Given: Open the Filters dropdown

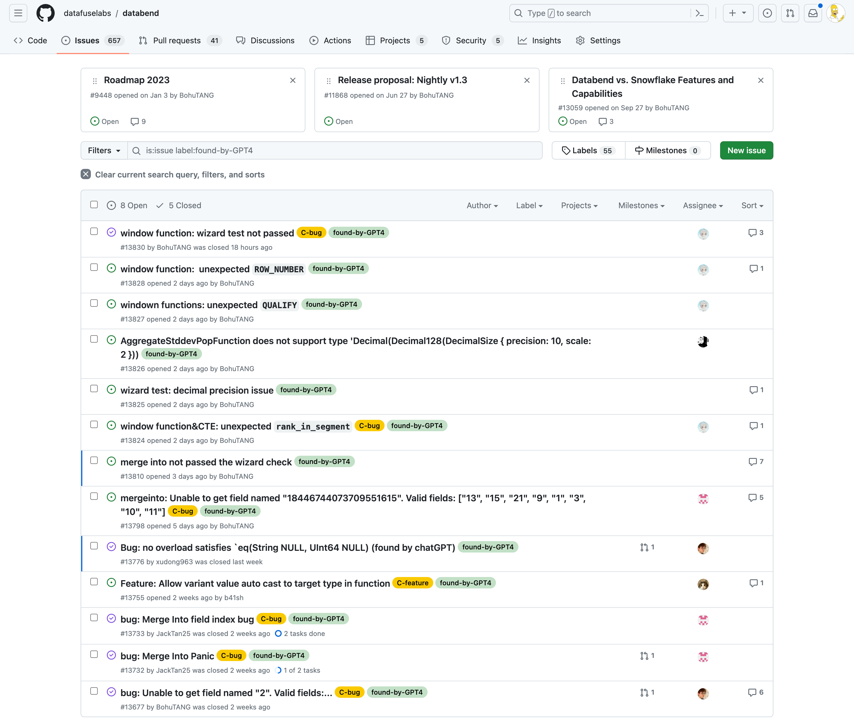Looking at the screenshot, I should [x=104, y=151].
